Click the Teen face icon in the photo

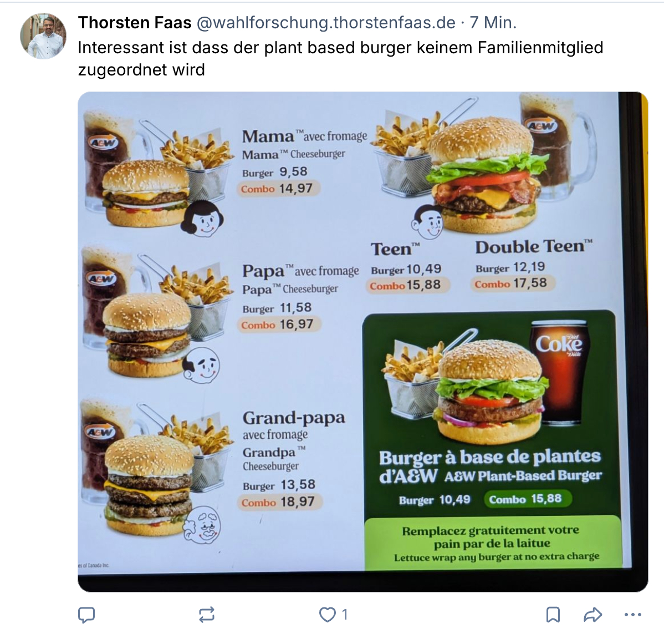point(427,222)
